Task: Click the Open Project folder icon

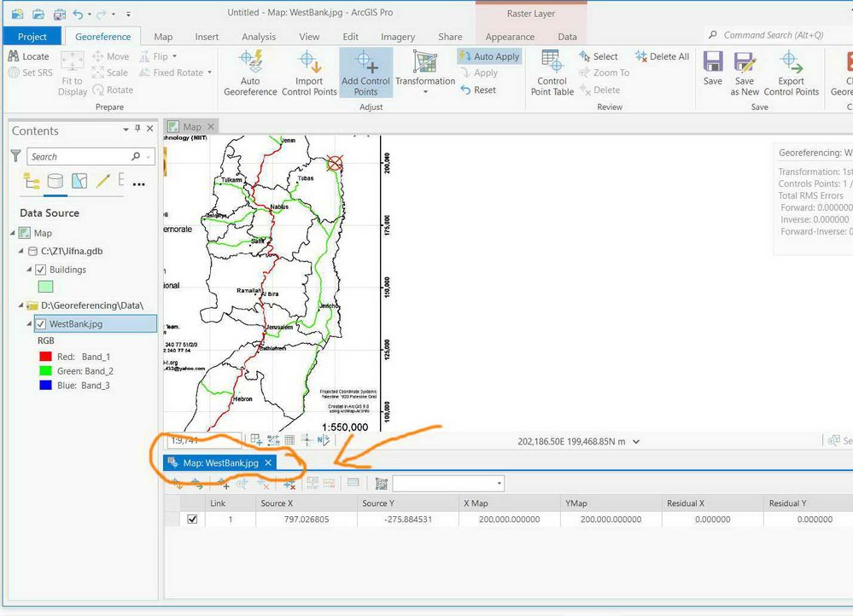Action: [x=38, y=14]
